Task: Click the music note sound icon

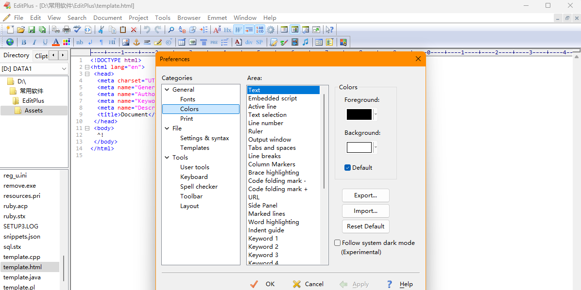Action: pyautogui.click(x=306, y=42)
